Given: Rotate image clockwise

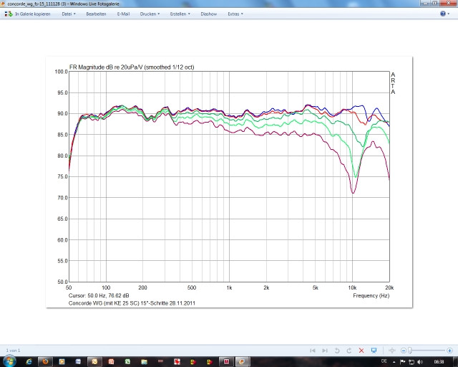Looking at the screenshot, I should (349, 351).
